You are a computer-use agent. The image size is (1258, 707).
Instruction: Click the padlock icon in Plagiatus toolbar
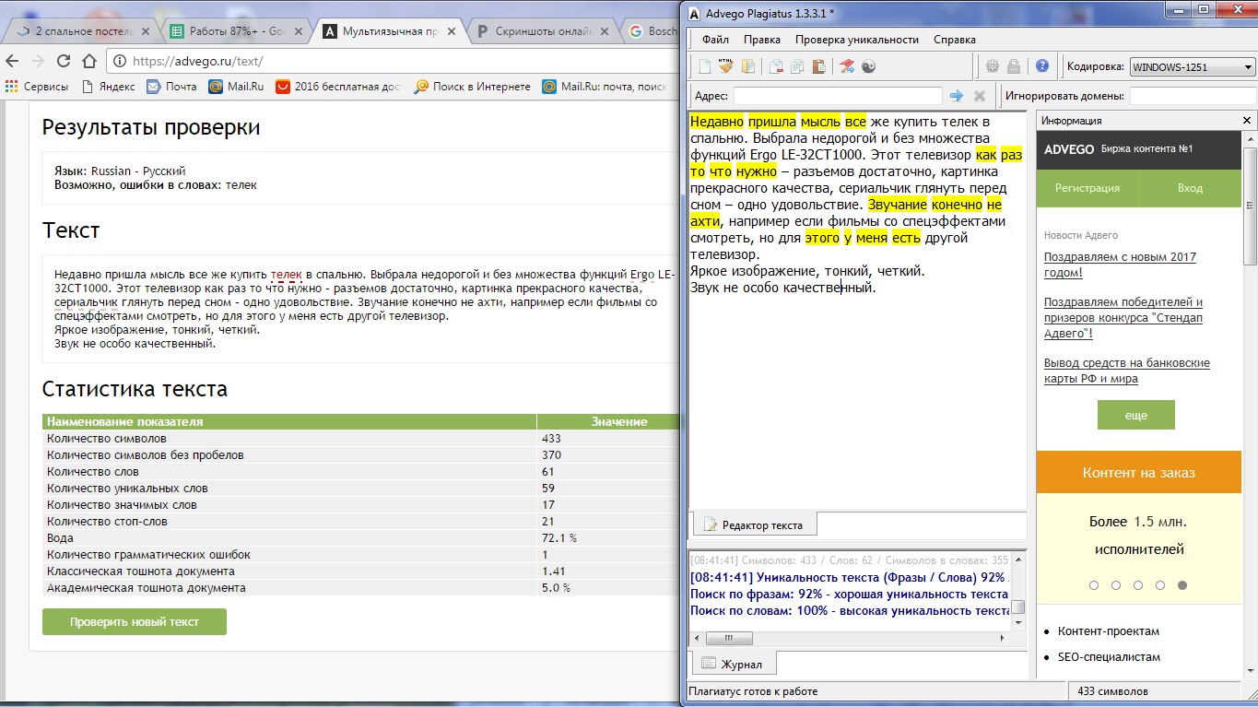click(x=1014, y=66)
